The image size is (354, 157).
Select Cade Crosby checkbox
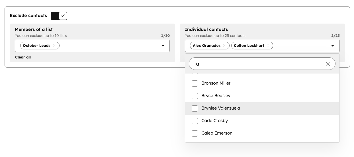click(195, 121)
